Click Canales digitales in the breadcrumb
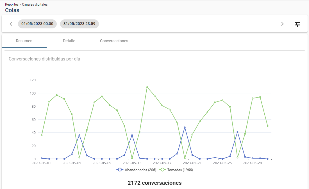 coord(35,4)
